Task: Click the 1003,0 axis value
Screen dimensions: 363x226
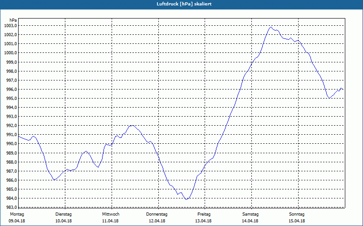Action: pyautogui.click(x=10, y=26)
